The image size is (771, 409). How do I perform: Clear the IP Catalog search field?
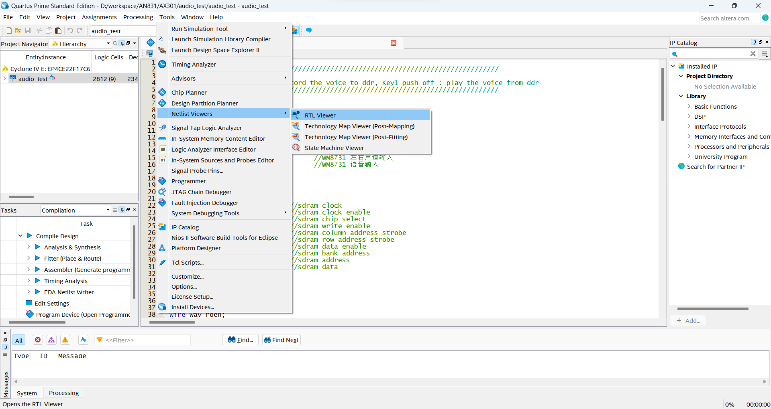tap(753, 54)
